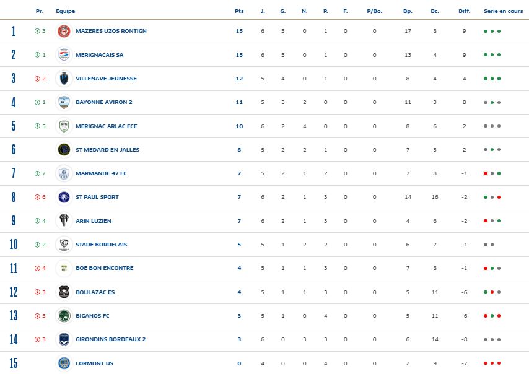Viewport: 529px width, 374px height.
Task: Click the Lormont US team logo
Action: [64, 363]
